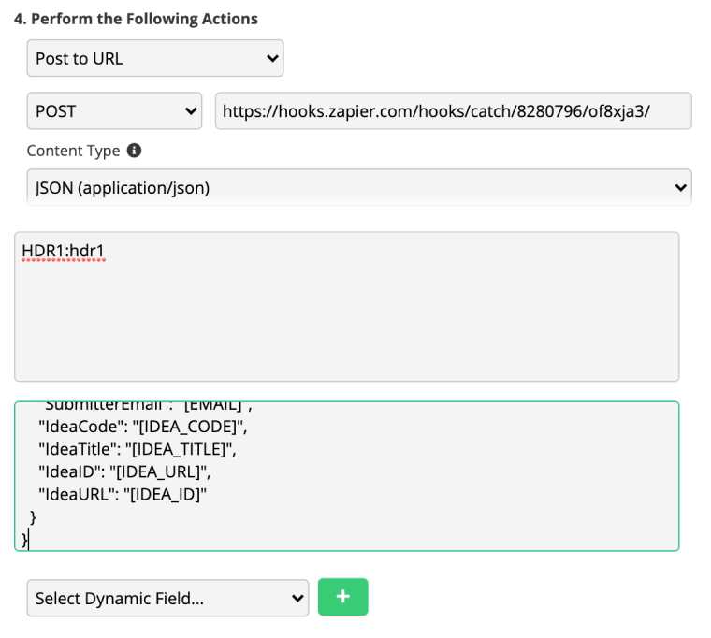Click the headers text area with HDR1:hdr1
Viewport: 711px width, 638px height.
coord(347,307)
